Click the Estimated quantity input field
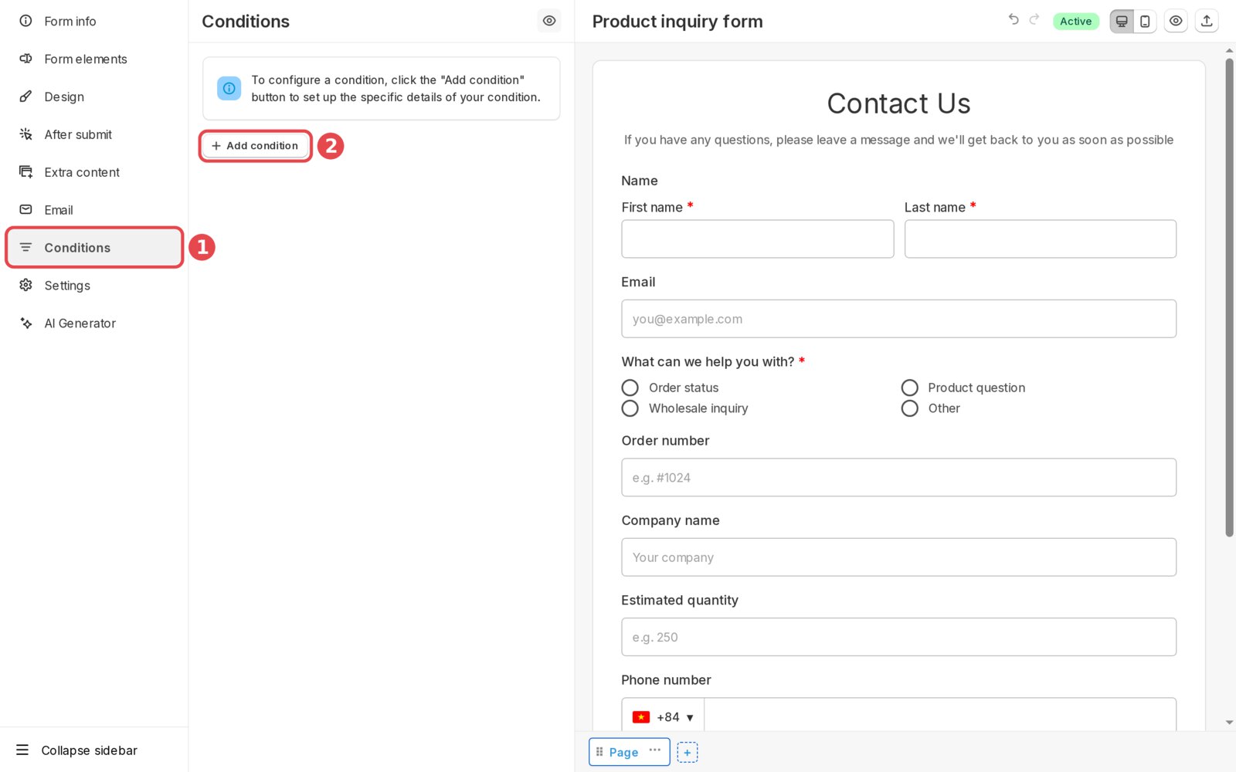This screenshot has width=1236, height=772. [898, 637]
